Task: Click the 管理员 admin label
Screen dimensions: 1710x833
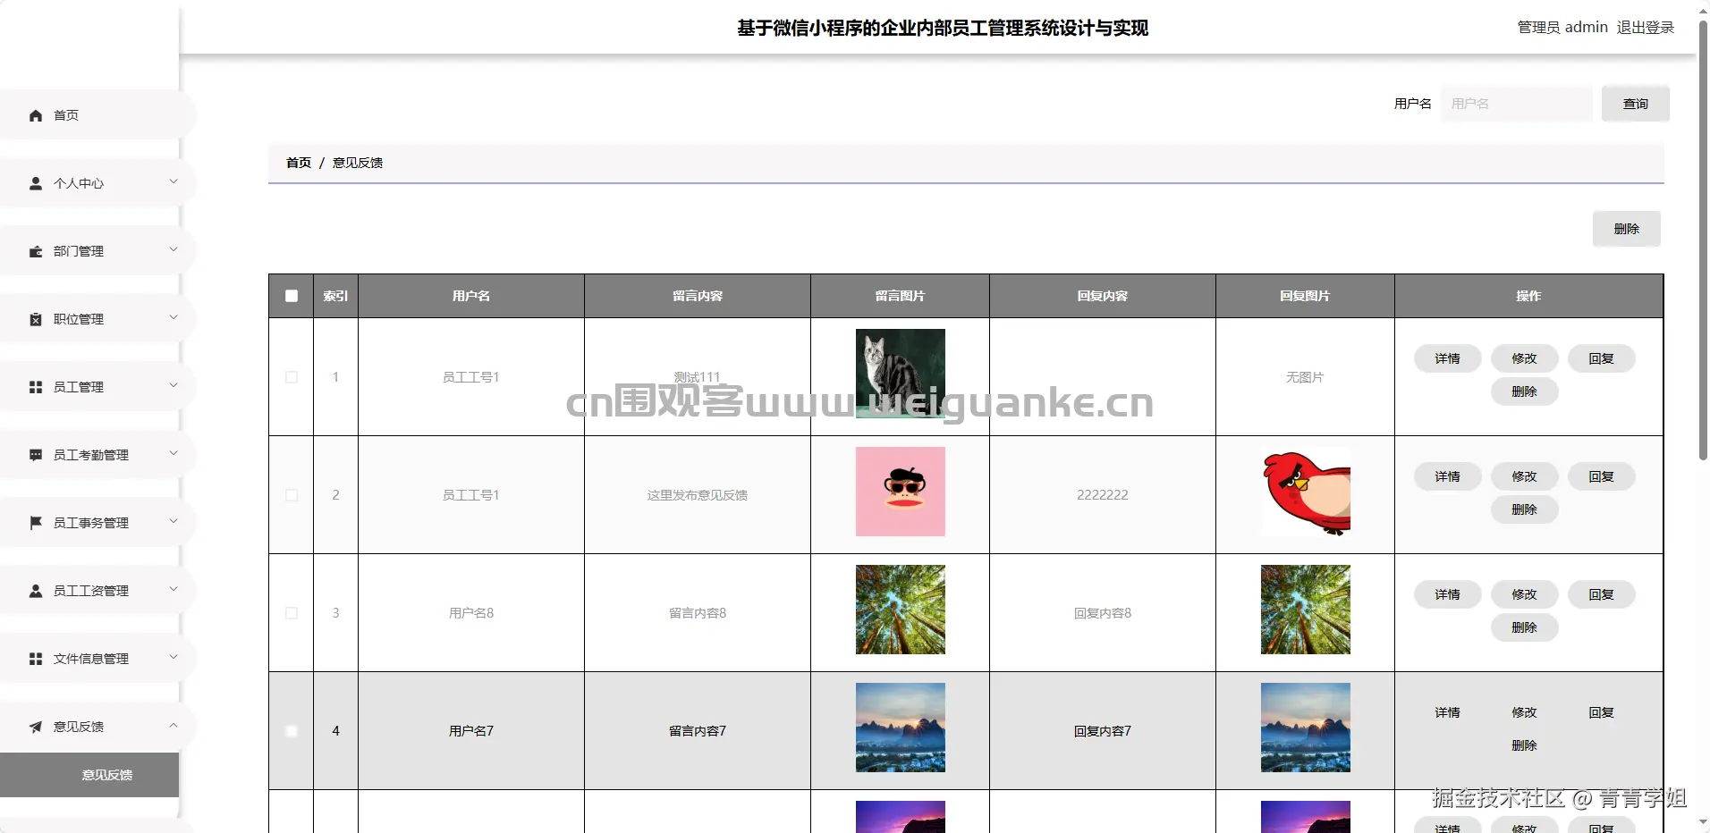Action: [1562, 28]
